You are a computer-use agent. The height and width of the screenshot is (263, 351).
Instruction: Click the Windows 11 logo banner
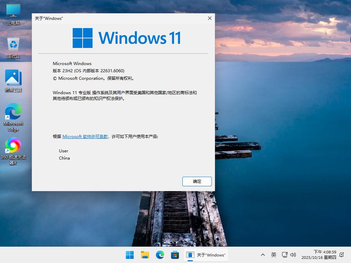tap(126, 38)
